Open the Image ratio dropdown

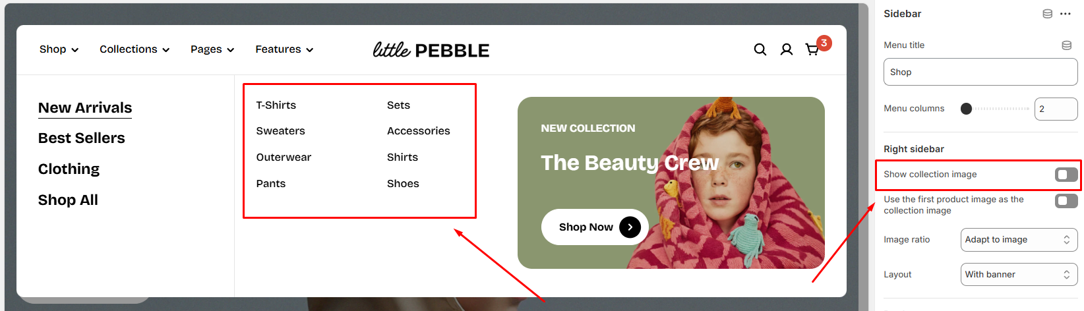[1018, 240]
